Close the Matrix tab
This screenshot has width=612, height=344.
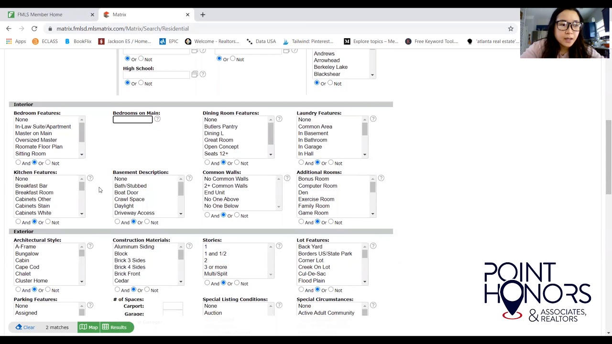[x=187, y=15]
